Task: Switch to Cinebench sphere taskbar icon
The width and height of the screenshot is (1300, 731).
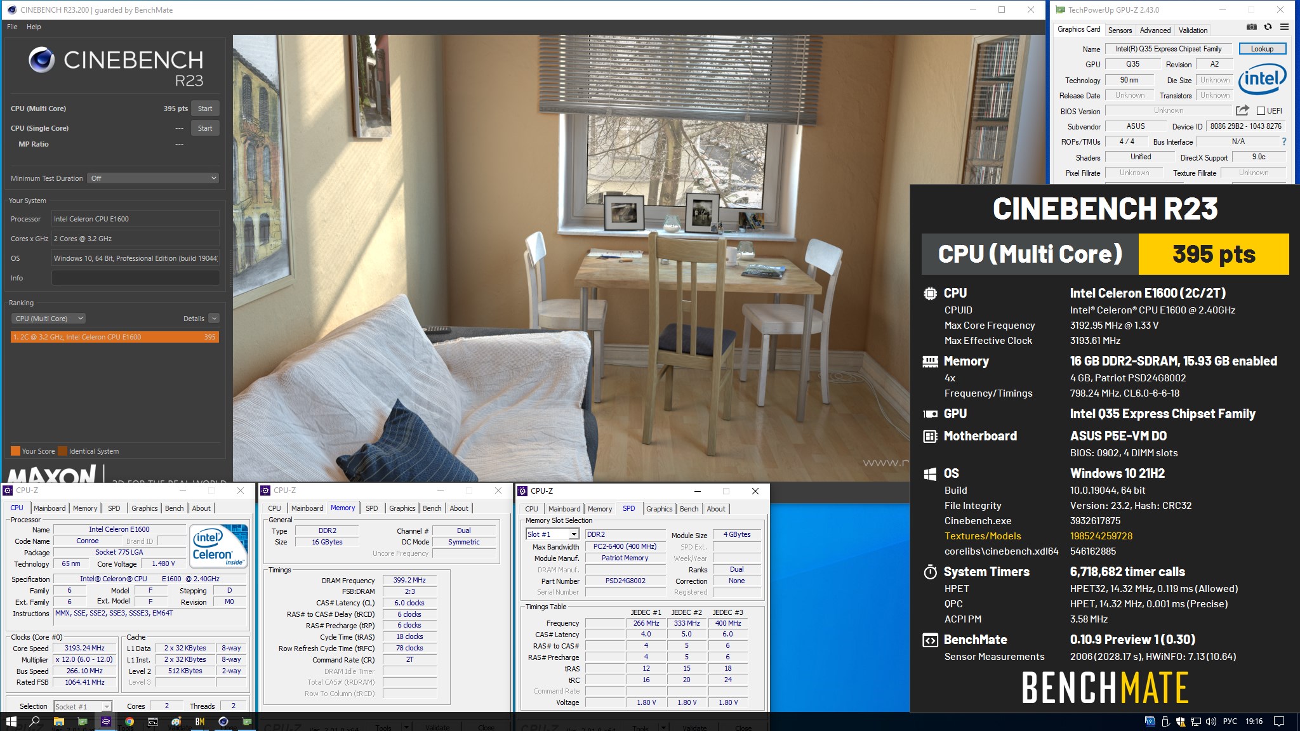Action: coord(223,721)
